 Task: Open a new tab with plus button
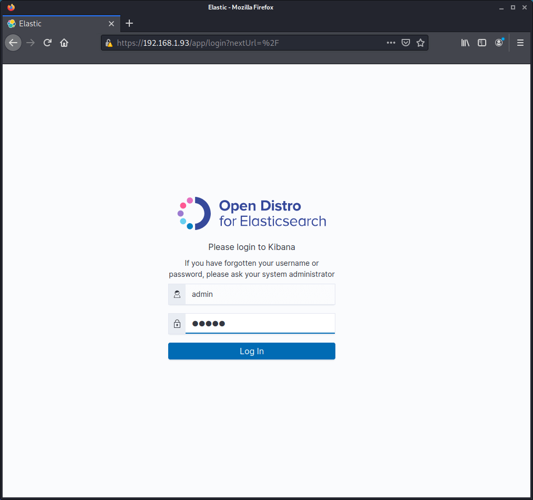coord(129,24)
